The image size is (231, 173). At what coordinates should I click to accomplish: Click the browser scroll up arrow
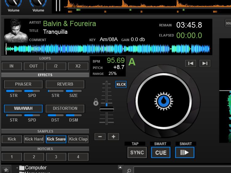120,167
